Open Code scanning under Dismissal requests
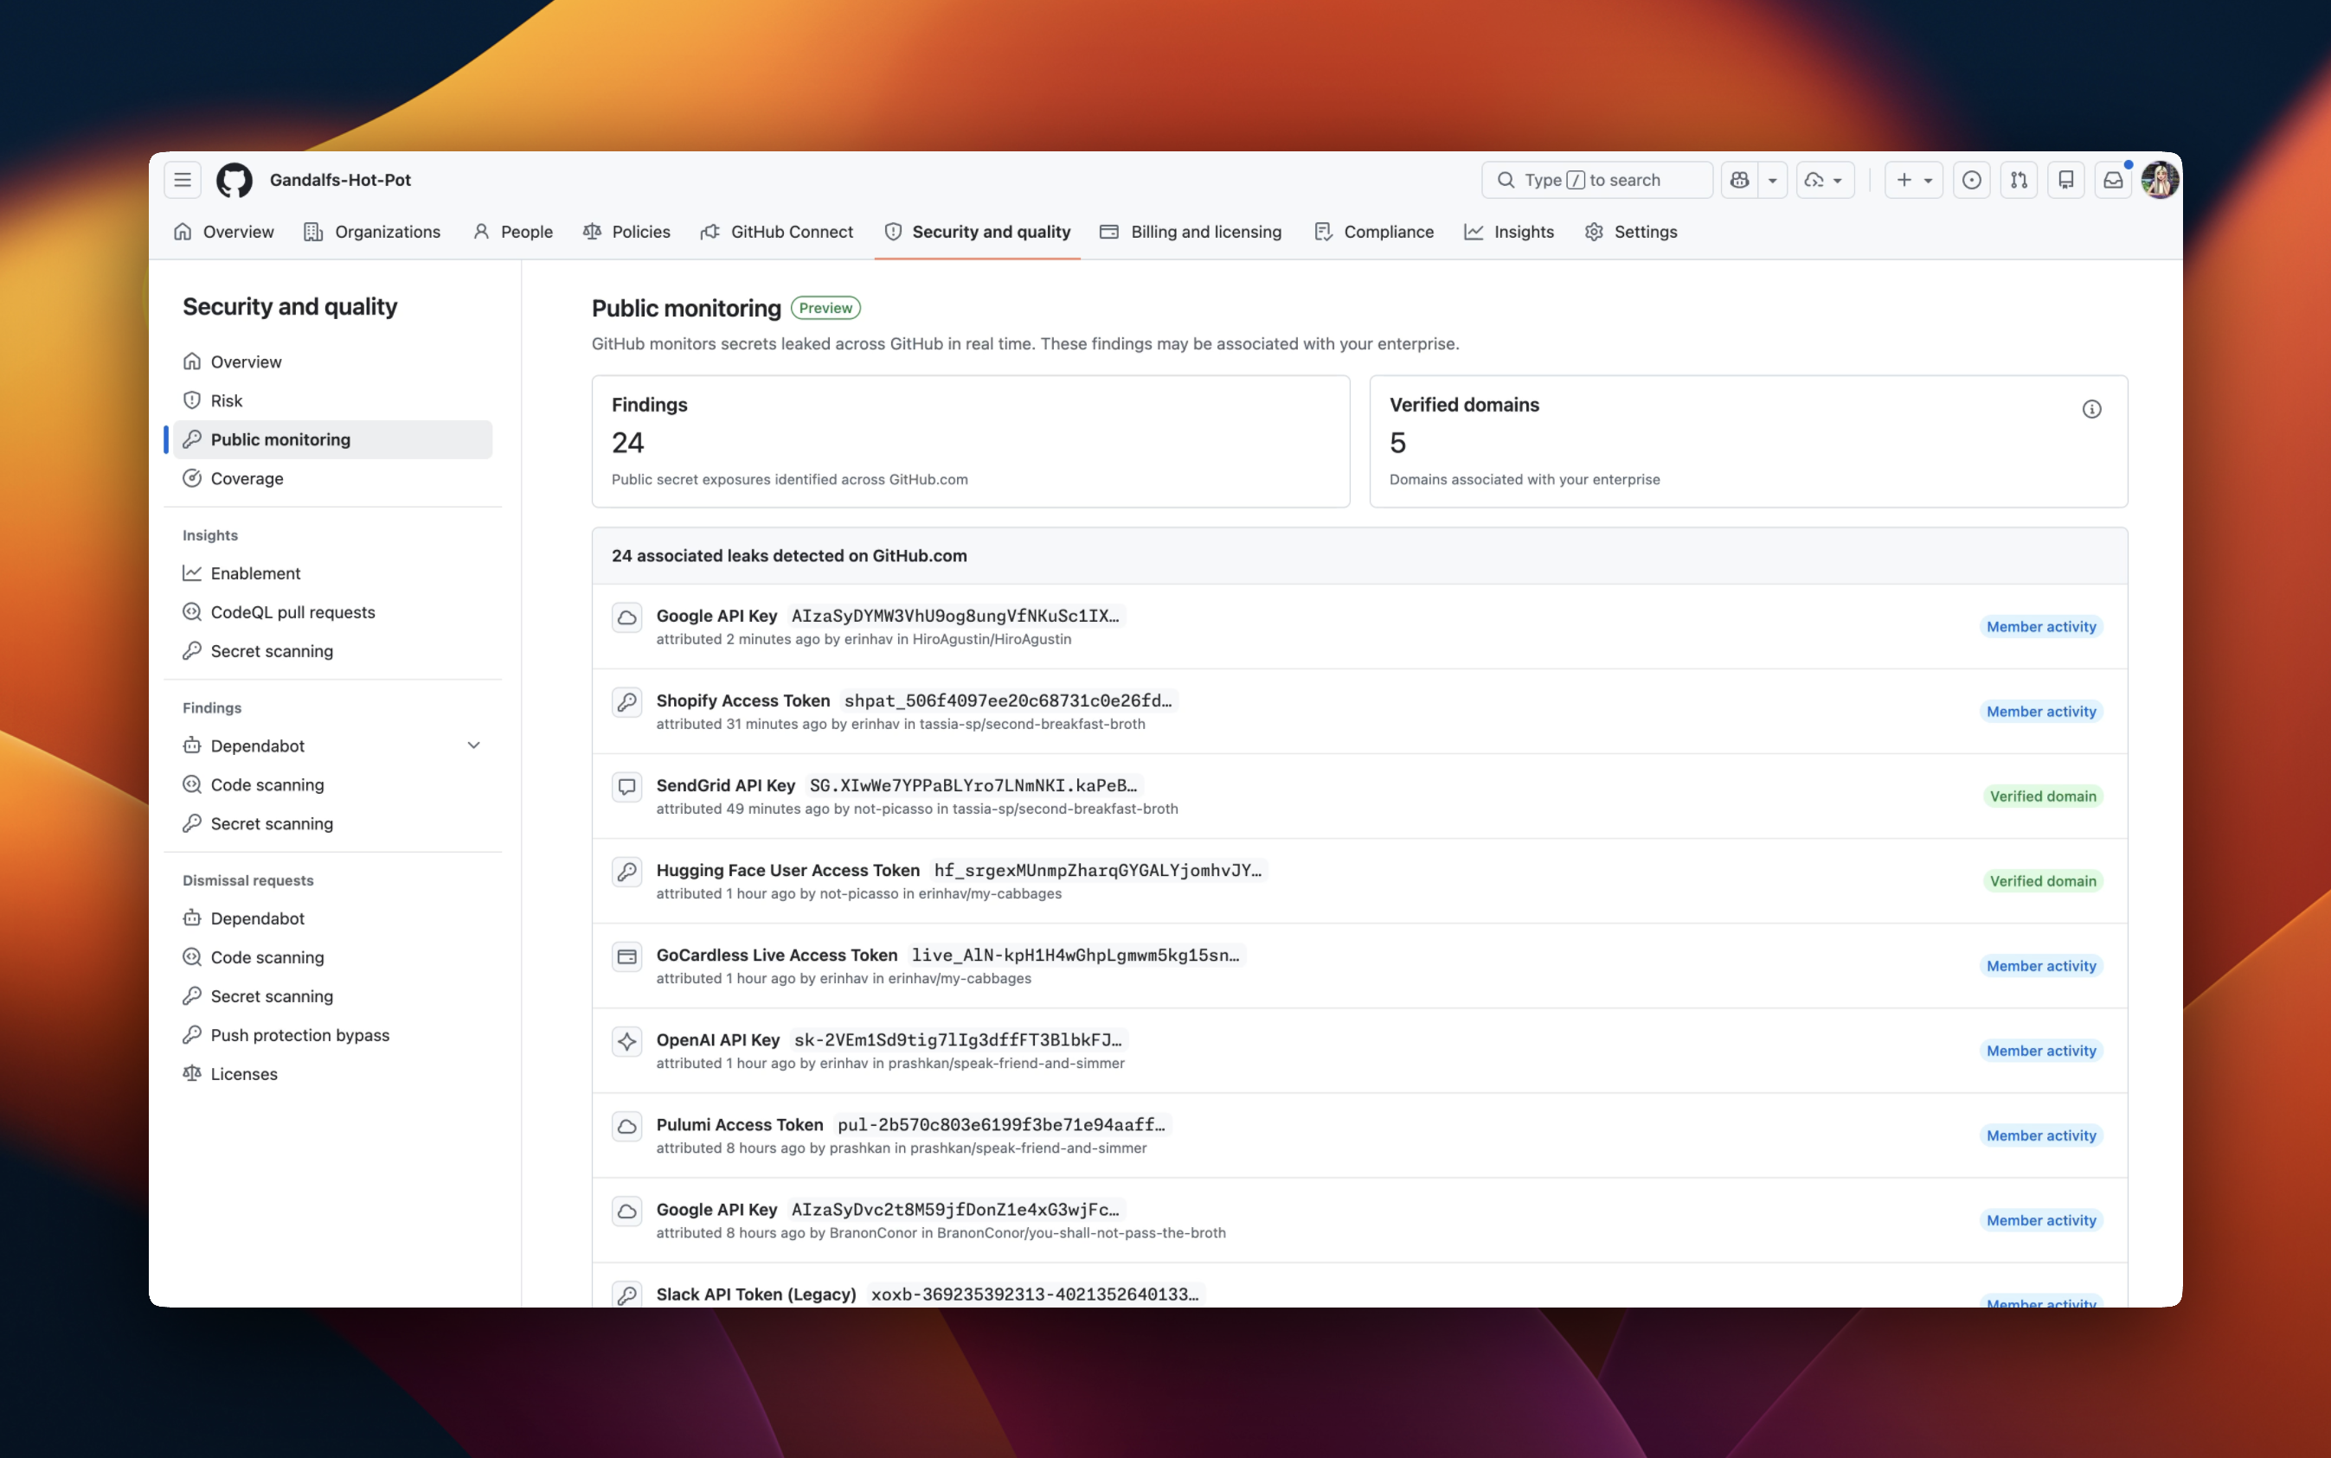The image size is (2331, 1458). [x=333, y=957]
